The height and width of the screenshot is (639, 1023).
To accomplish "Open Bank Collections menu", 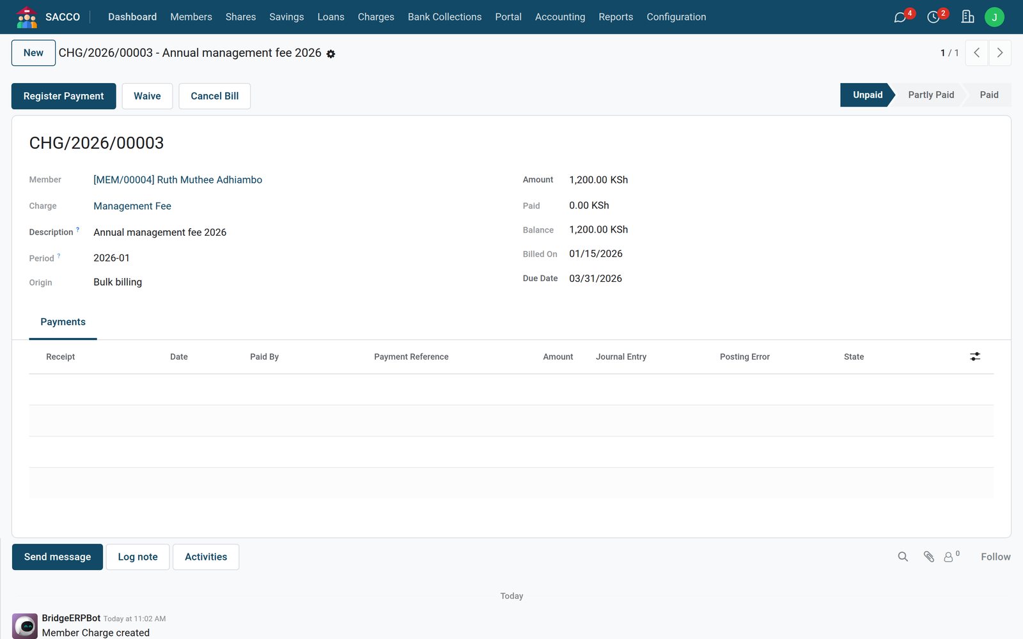I will coord(444,17).
